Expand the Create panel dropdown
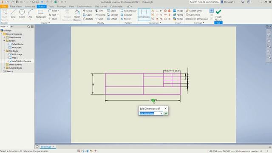Viewport: 272px width, 153px height. coord(49,23)
